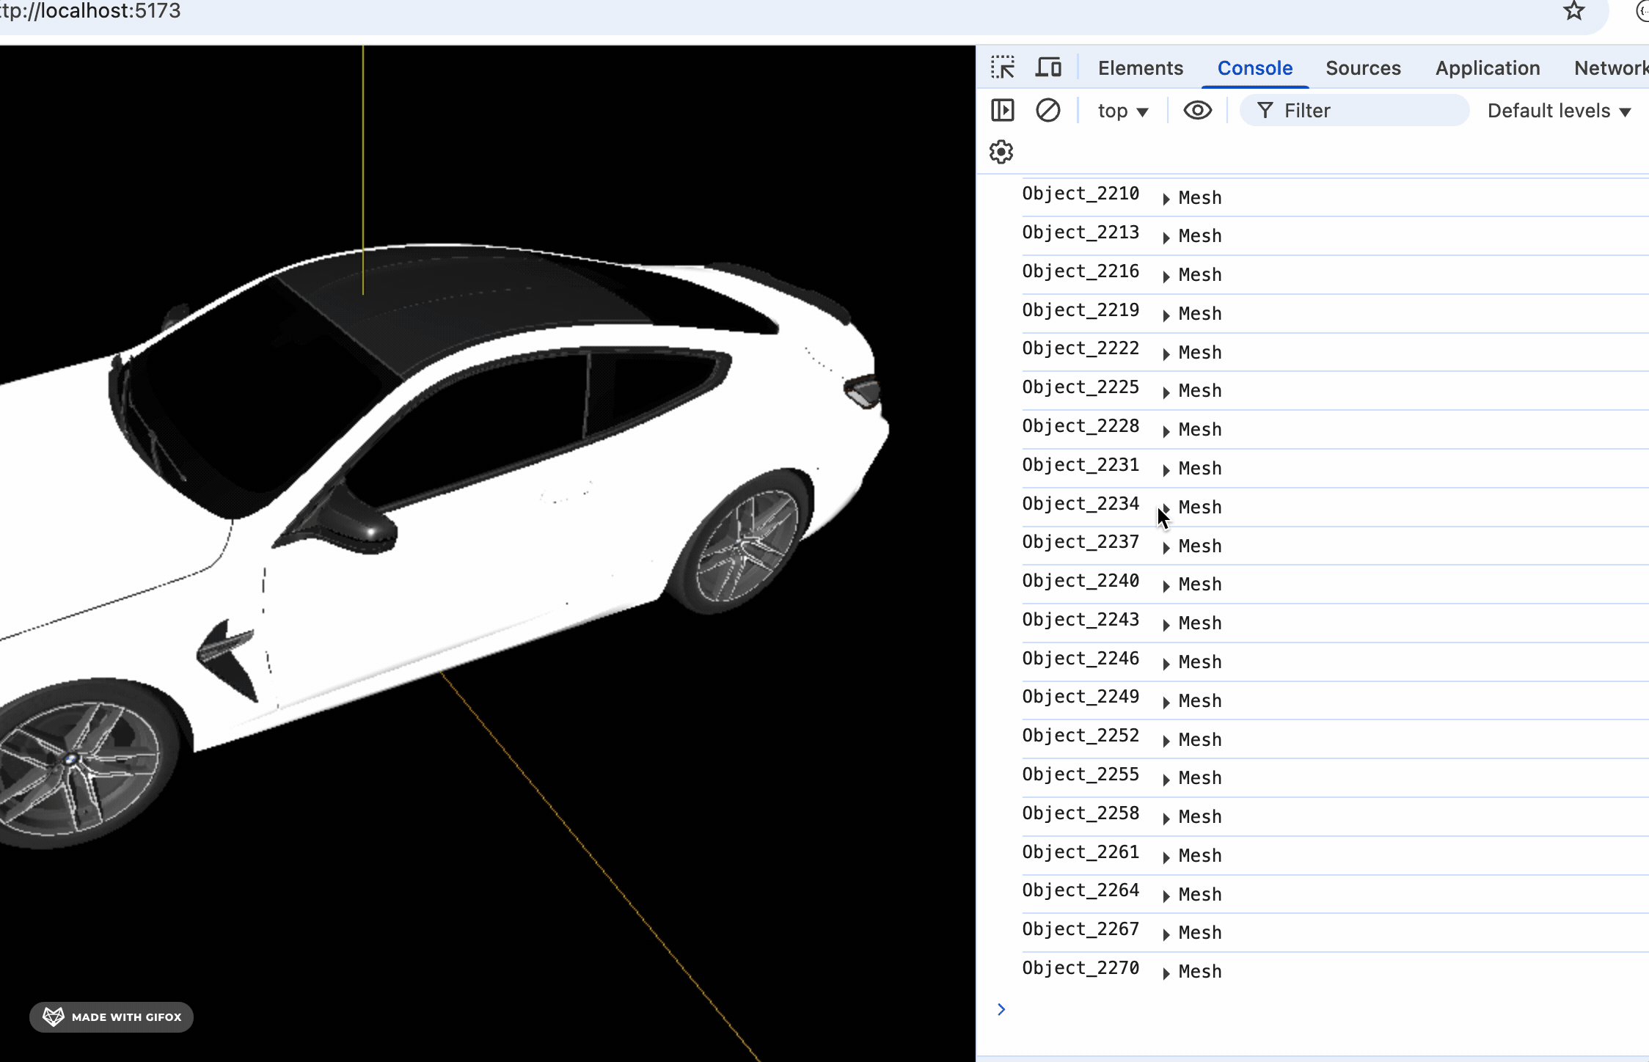Expand the Mesh for Object_2222
The height and width of the screenshot is (1062, 1649).
pyautogui.click(x=1166, y=354)
